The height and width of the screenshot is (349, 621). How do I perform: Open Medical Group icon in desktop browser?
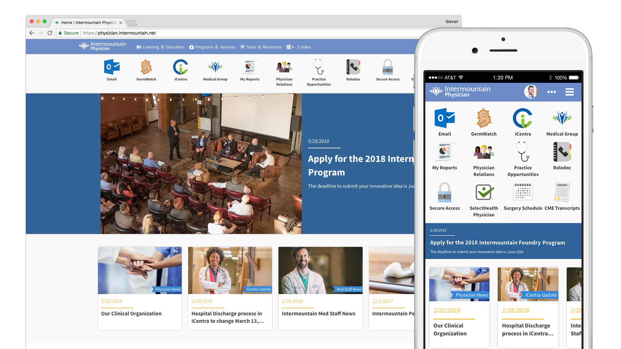pyautogui.click(x=215, y=67)
